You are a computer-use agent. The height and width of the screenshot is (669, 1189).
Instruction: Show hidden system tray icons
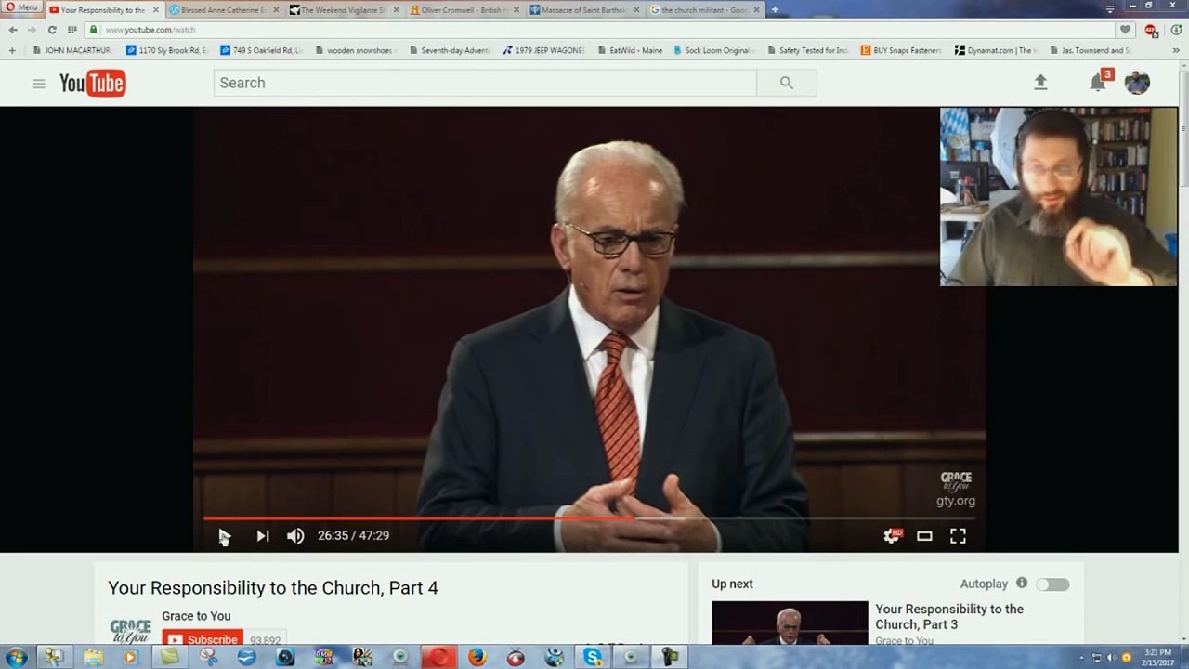[1081, 658]
